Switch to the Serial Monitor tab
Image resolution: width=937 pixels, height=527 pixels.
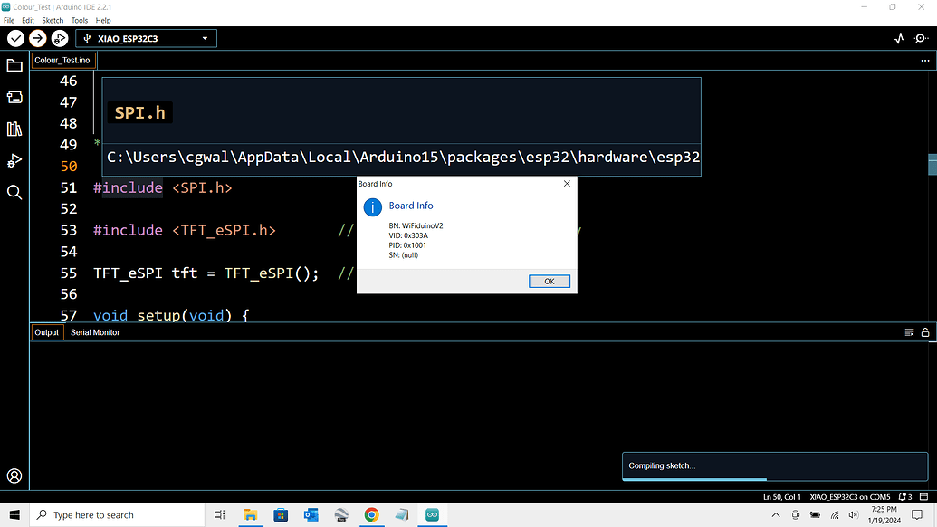pos(94,332)
